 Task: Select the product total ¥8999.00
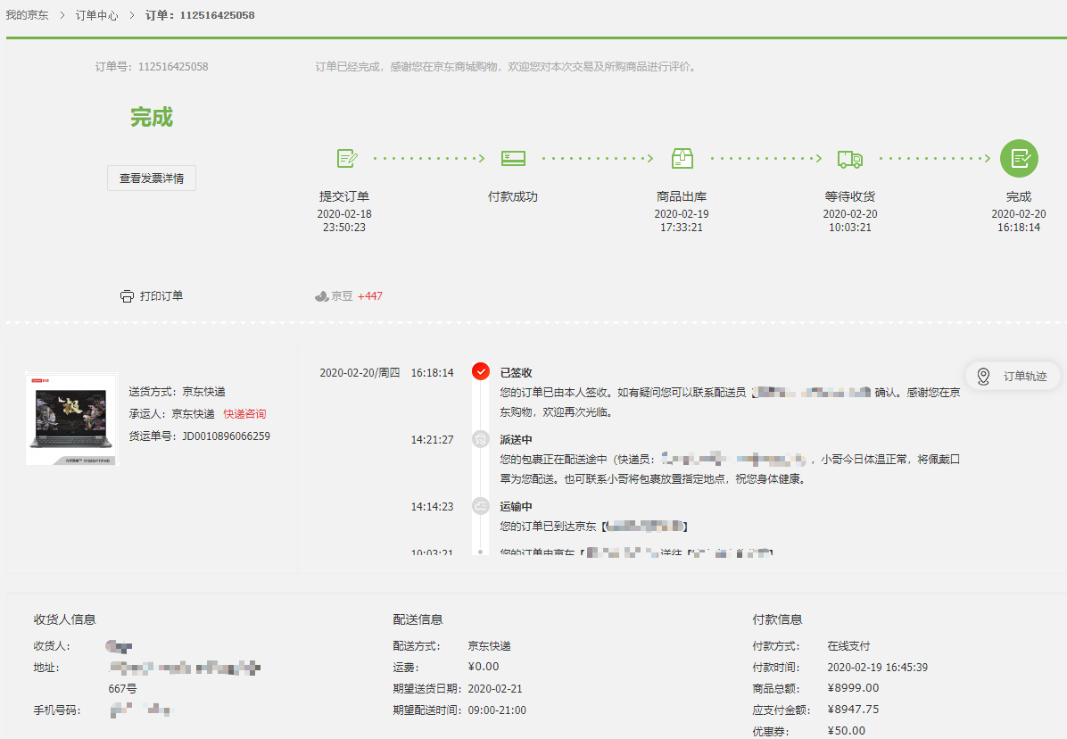point(853,688)
